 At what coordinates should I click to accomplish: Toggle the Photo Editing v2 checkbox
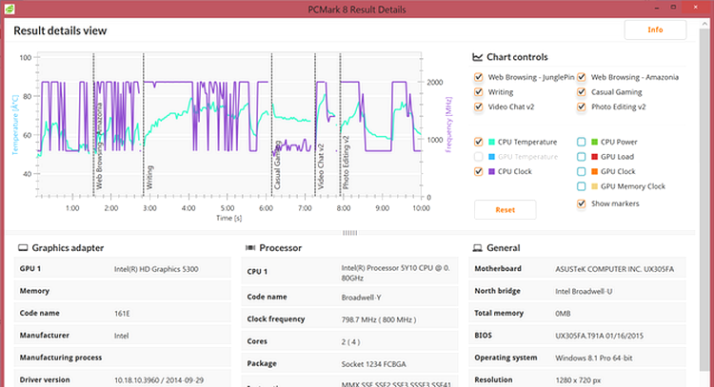[x=581, y=106]
